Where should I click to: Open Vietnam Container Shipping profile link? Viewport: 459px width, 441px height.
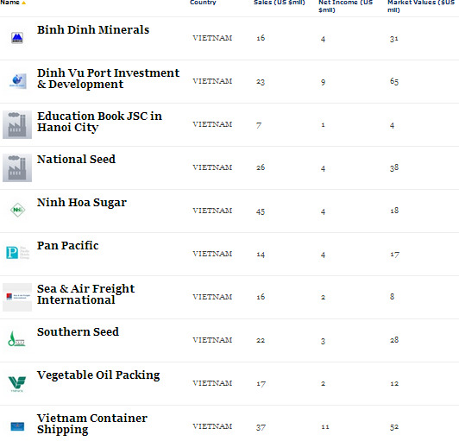92,424
